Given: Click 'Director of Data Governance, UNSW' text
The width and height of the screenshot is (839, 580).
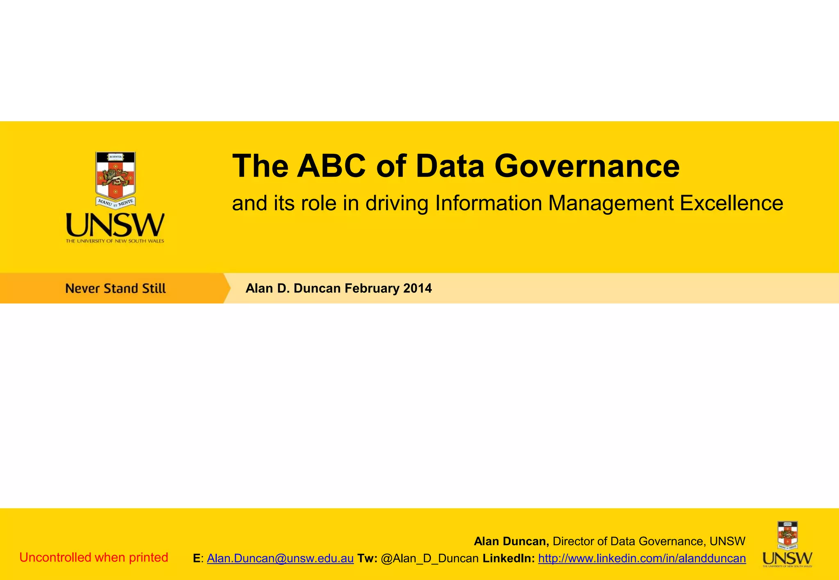Looking at the screenshot, I should (x=649, y=541).
